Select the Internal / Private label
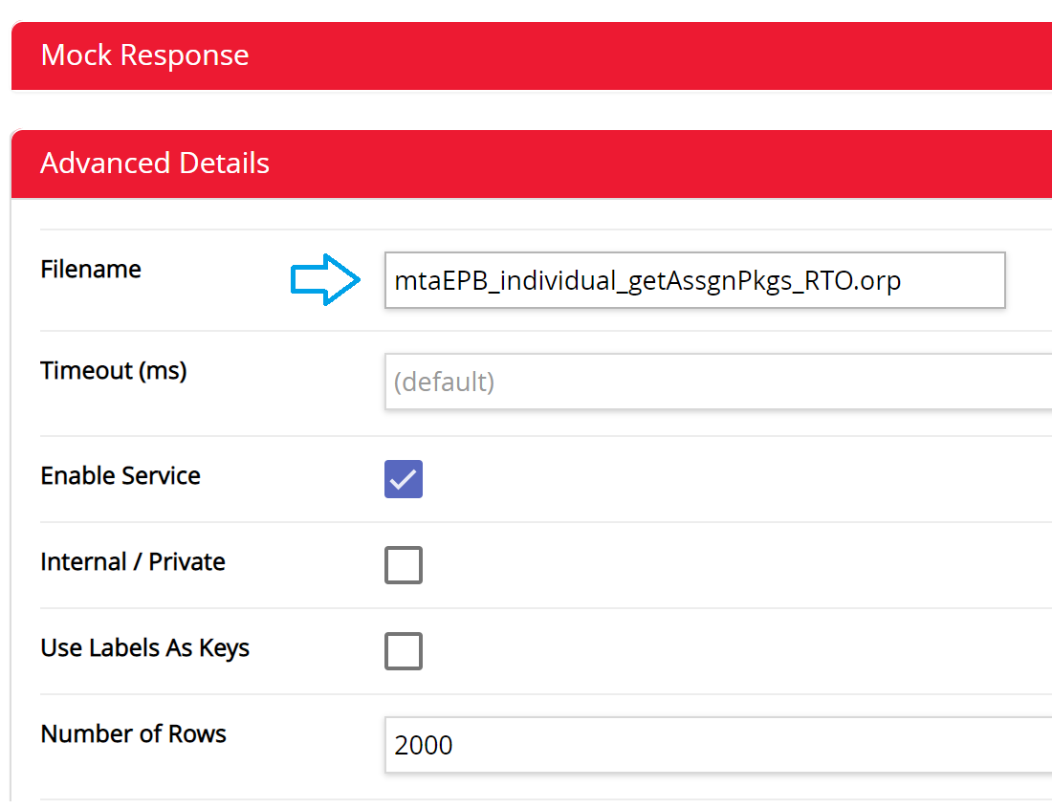Screen dimensions: 1052x809 [x=133, y=561]
